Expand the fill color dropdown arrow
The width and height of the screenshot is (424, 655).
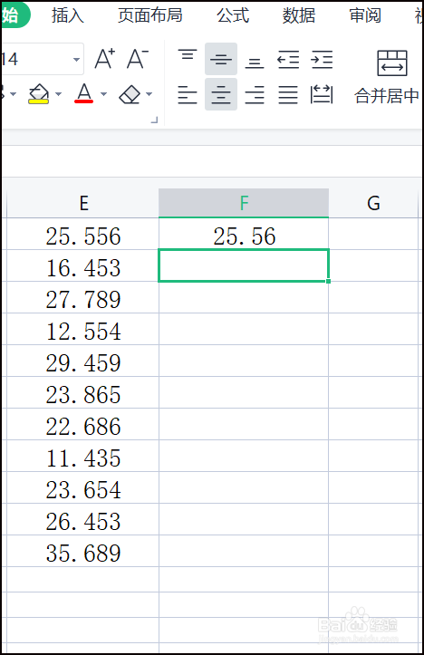58,94
